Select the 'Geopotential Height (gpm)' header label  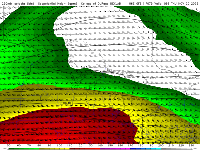coord(57,3)
